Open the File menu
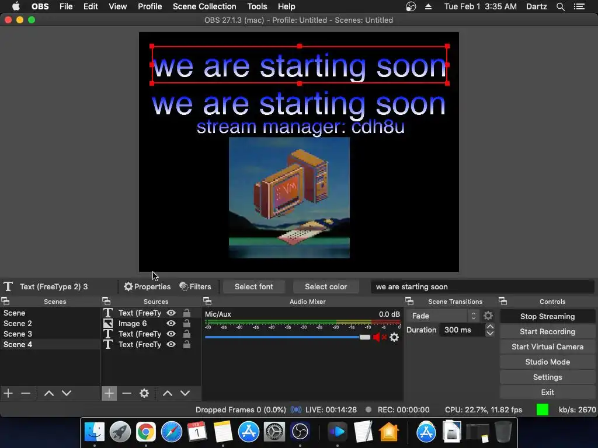Screen dimensions: 598x448 (66, 6)
